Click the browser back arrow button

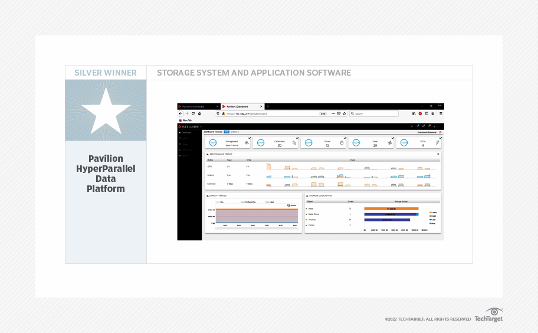point(181,113)
